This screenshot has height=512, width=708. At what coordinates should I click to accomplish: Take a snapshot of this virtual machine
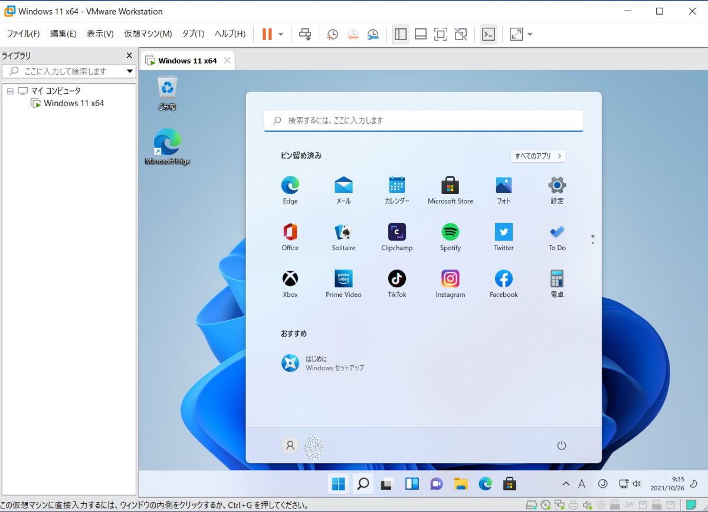pos(332,34)
